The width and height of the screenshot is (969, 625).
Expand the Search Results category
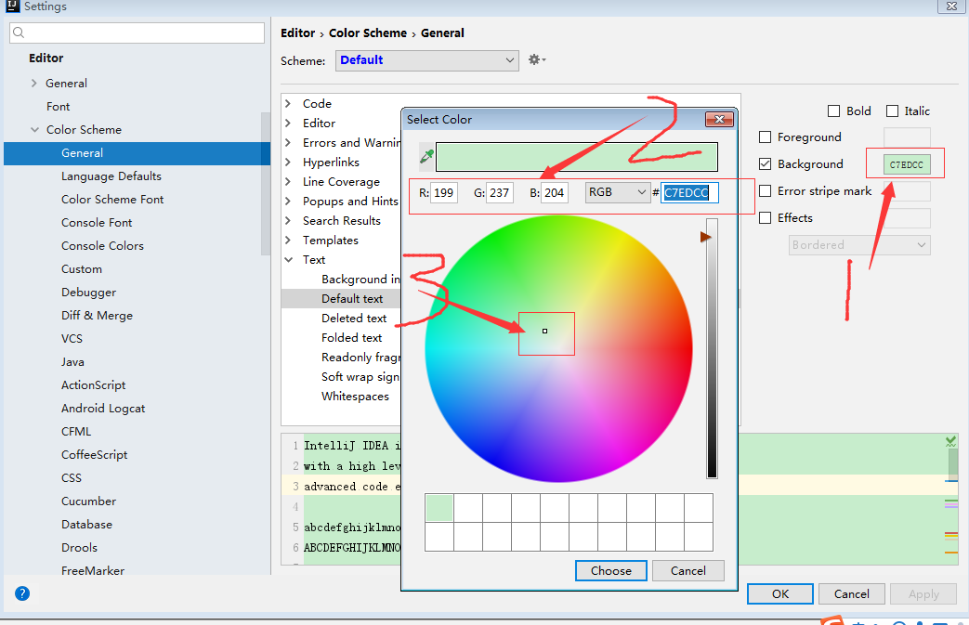point(288,220)
